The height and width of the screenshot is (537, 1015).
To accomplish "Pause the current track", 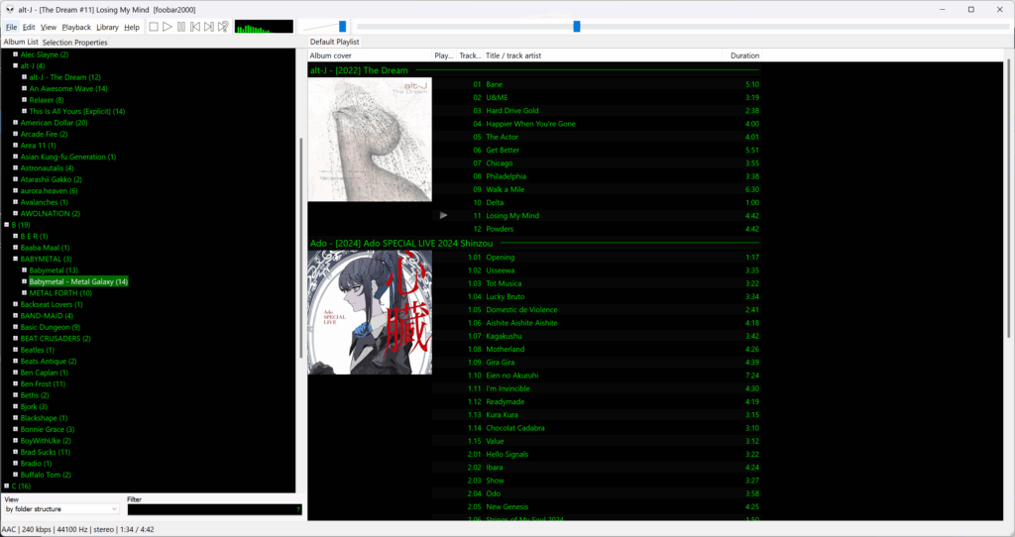I will [181, 27].
